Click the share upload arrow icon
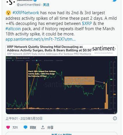The image size is (123, 135). coord(43,127)
